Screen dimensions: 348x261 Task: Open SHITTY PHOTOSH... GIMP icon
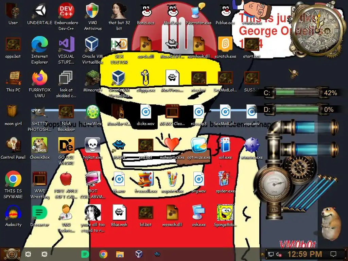pyautogui.click(x=39, y=112)
